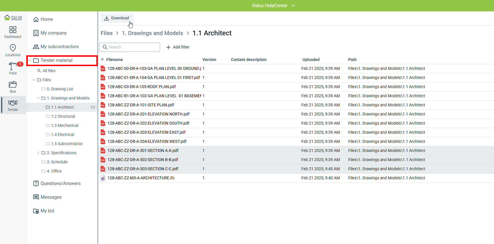The image size is (494, 244).
Task: Navigate to Files in the breadcrumb
Action: pos(107,33)
